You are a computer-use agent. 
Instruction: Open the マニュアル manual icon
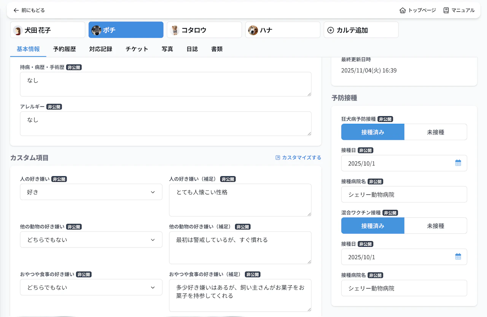click(446, 11)
